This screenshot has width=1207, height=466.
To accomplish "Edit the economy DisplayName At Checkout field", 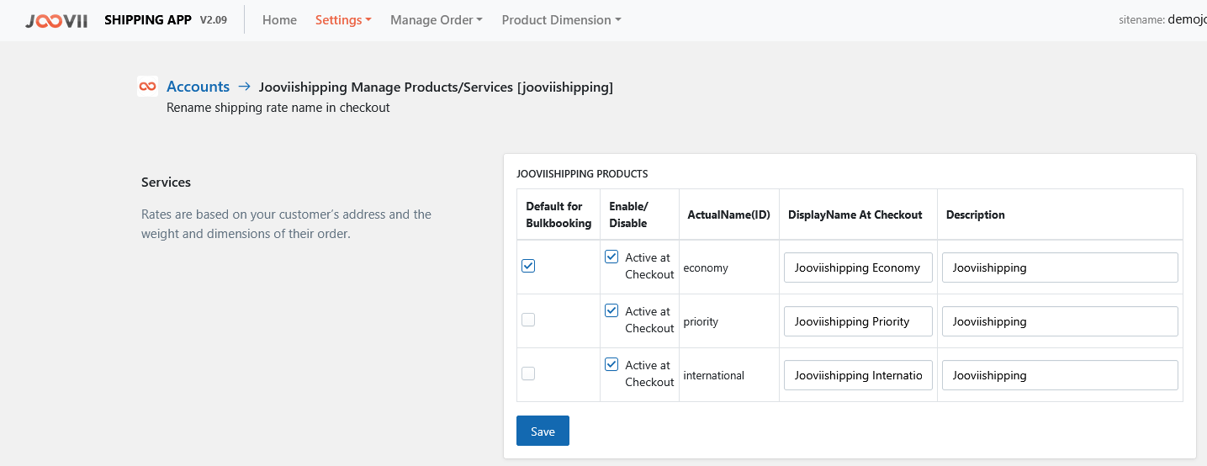I will 858,267.
